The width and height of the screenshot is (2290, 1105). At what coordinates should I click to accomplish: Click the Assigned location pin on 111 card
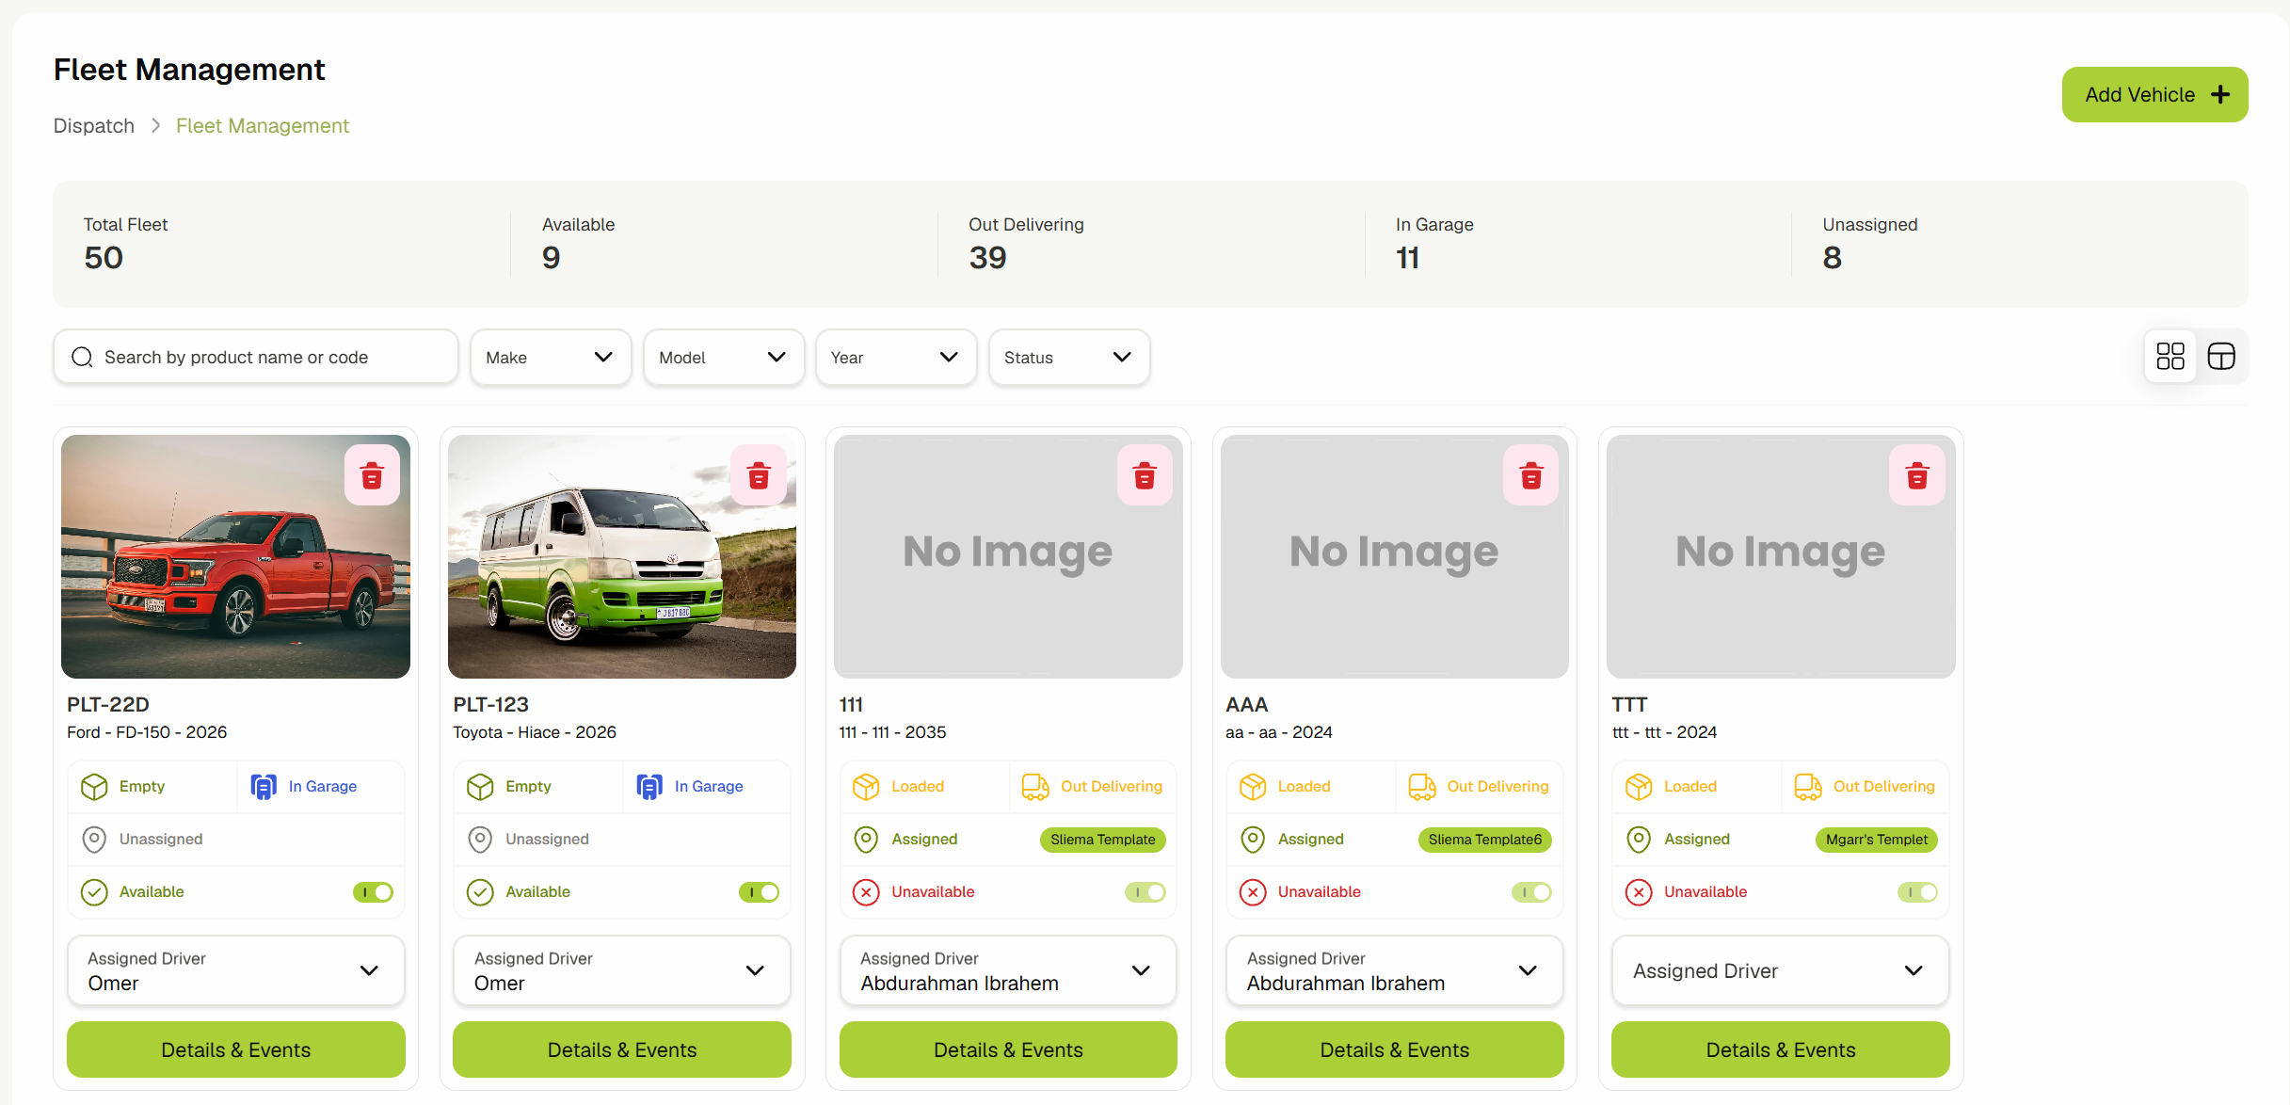pyautogui.click(x=866, y=839)
